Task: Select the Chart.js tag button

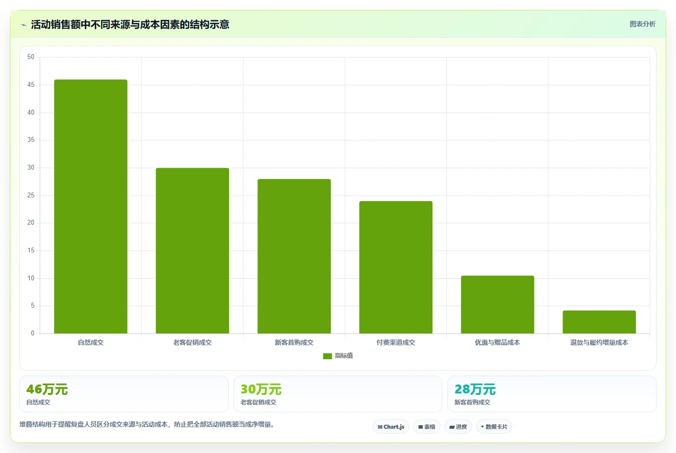Action: click(391, 427)
